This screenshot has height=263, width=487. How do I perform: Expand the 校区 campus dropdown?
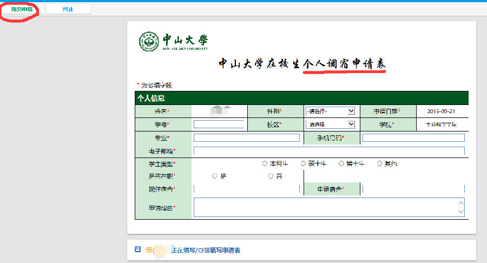pos(330,124)
